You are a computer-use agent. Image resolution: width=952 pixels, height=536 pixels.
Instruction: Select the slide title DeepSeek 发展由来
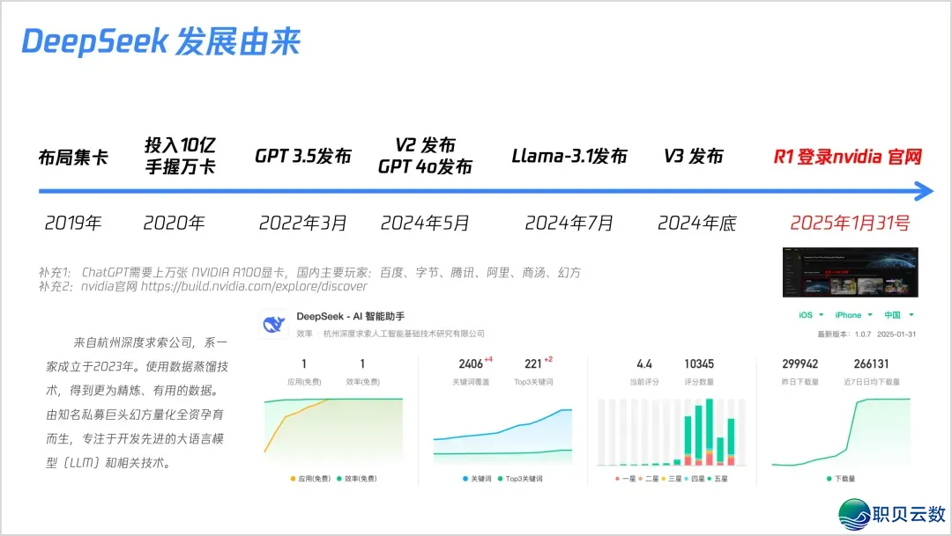pos(161,41)
